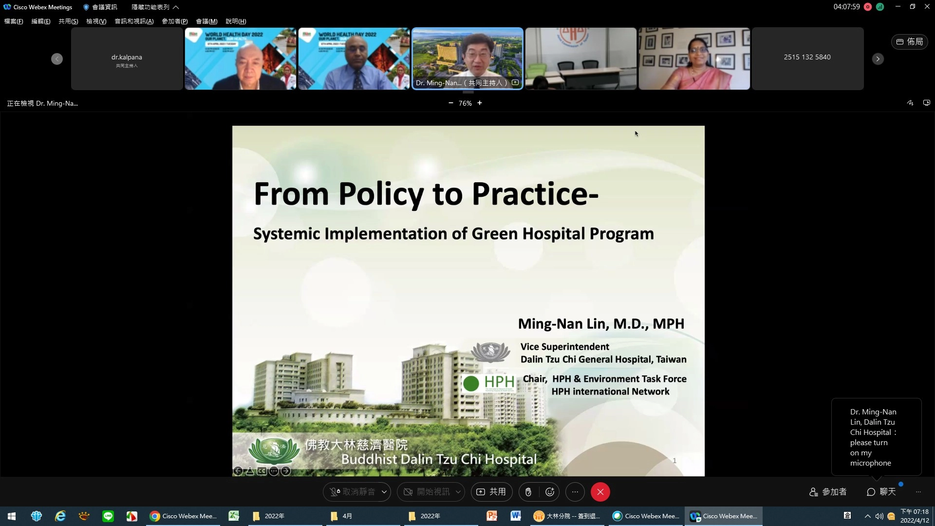Open the 編輯(E) edit menu
935x526 pixels.
click(41, 21)
